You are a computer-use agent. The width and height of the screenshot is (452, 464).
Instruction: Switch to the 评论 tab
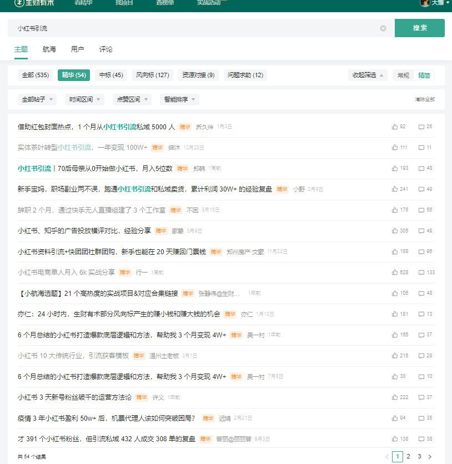tap(106, 49)
